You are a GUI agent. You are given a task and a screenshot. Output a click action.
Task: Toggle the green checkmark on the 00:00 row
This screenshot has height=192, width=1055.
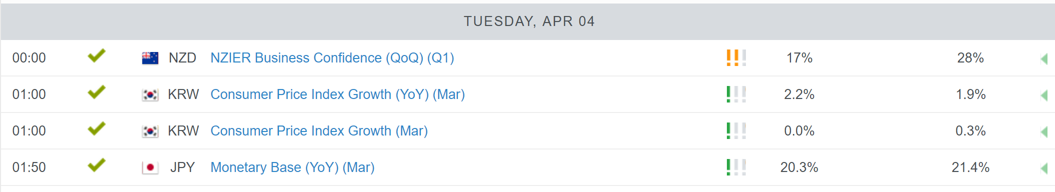point(97,55)
